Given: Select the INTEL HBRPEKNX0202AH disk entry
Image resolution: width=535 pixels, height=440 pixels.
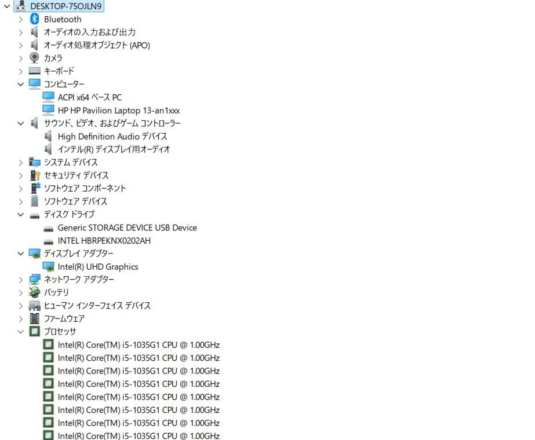Looking at the screenshot, I should click(104, 241).
